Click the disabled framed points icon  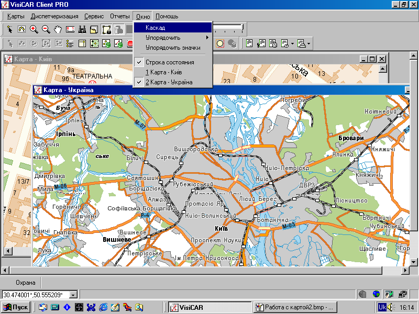46,43
